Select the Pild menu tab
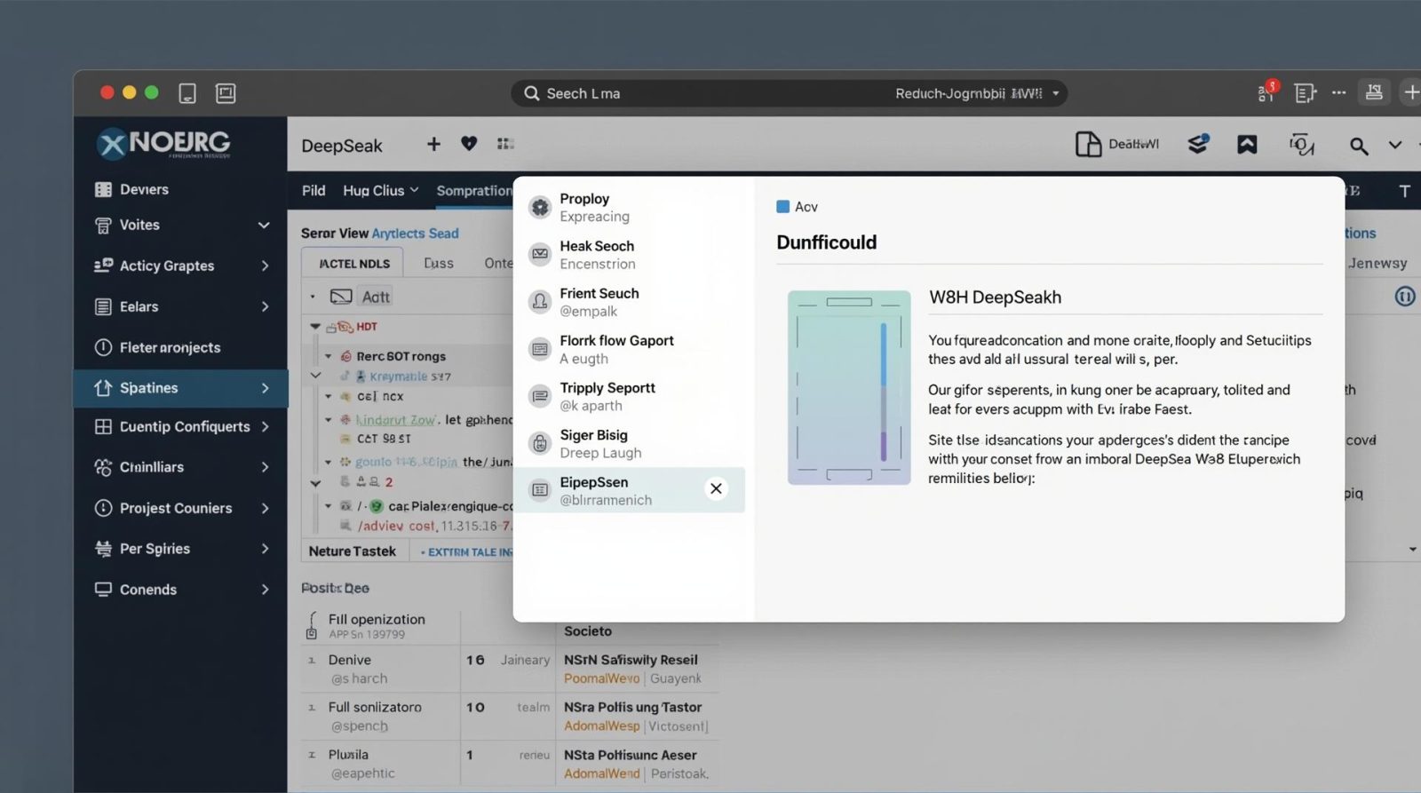 tap(314, 190)
